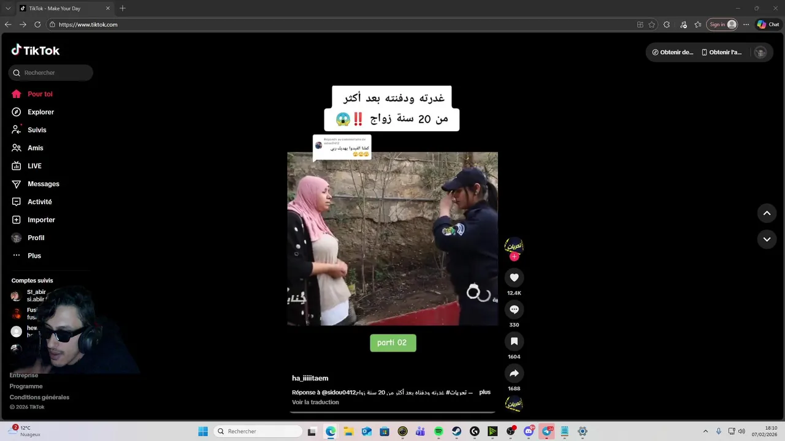Open the profile avatar in the top-right pill
Viewport: 785px width, 441px height.
point(760,52)
